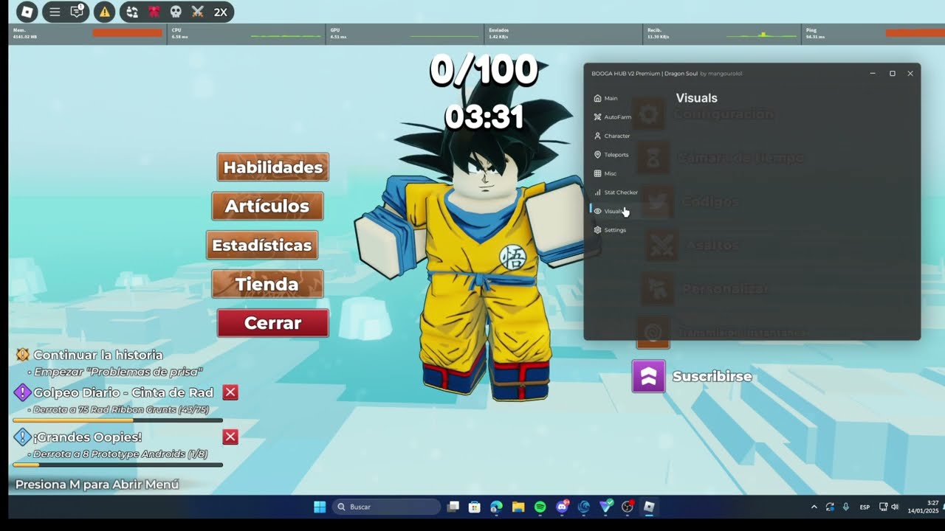Open Spotify from the taskbar
Image resolution: width=945 pixels, height=531 pixels.
point(540,507)
